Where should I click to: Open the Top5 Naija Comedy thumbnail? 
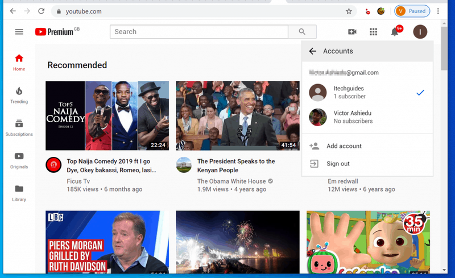point(107,115)
